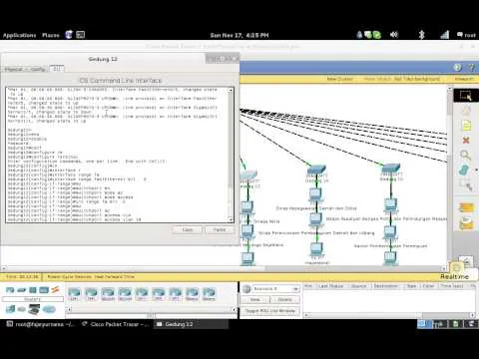Click Source column header
Screen dimensions: 479x359
[x=358, y=286]
